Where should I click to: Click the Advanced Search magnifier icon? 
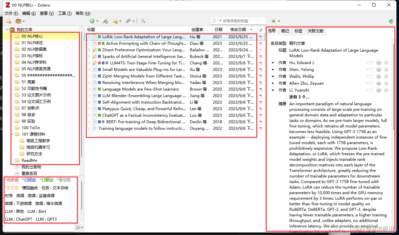tap(143, 21)
